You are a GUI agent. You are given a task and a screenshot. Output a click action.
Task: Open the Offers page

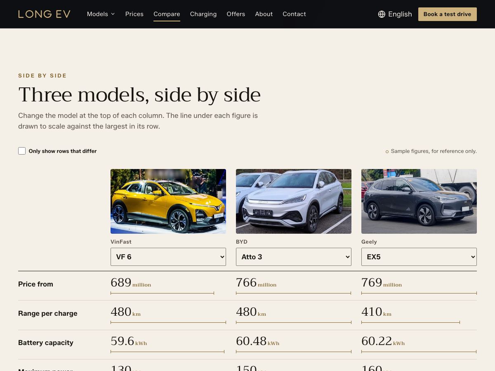tap(236, 14)
